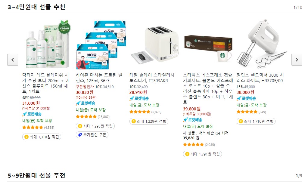
Task: Open the 필립스 핸드믹서 3000 시리즈 title link
Action: coord(260,78)
